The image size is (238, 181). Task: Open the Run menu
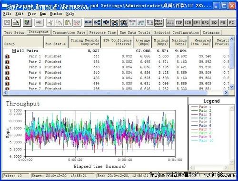click(x=43, y=14)
